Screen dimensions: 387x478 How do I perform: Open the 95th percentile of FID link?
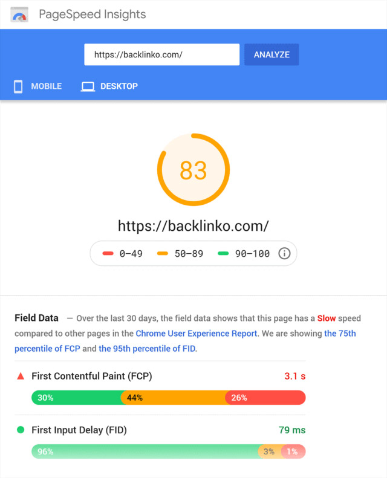tap(148, 349)
